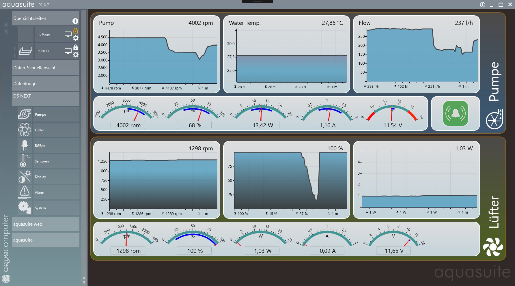Open the Pumpe settings icon in sidebar
Viewport: 515px width, 286px height.
tap(25, 114)
